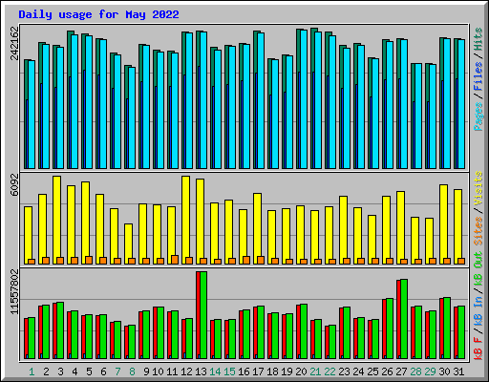Click the green kB Out bar for day 1
This screenshot has height=382, width=489.
pyautogui.click(x=32, y=338)
